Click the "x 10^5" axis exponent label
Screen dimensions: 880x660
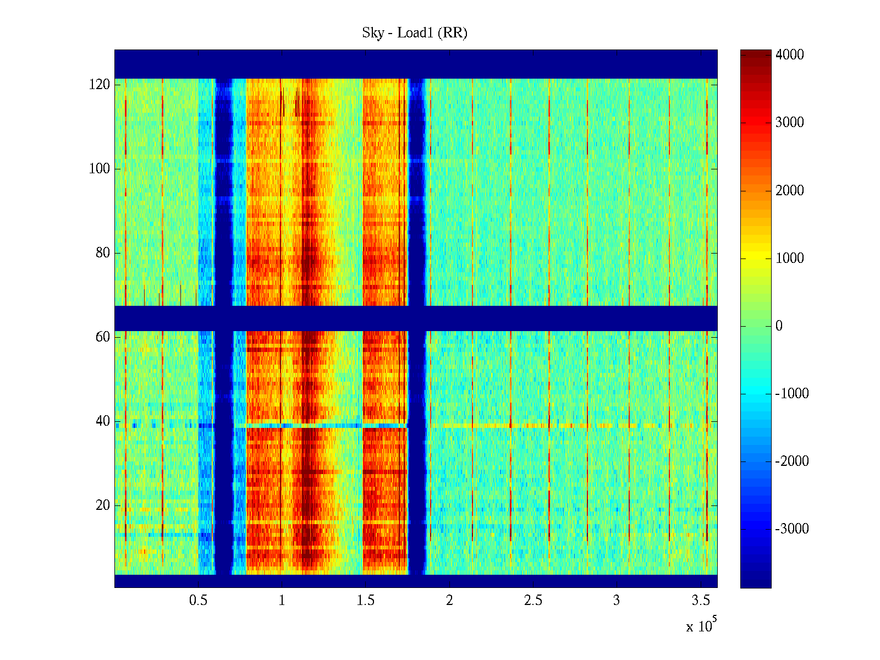(701, 625)
